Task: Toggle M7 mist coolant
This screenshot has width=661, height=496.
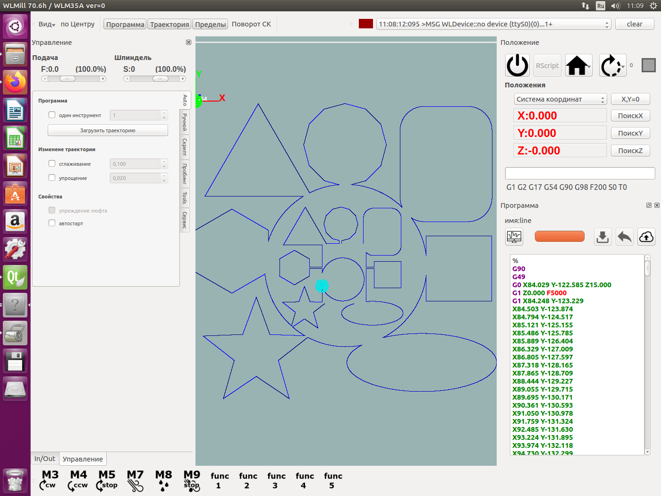Action: point(135,480)
